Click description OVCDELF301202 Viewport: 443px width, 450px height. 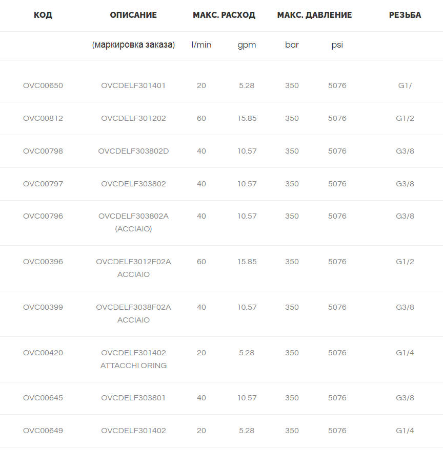(x=133, y=118)
